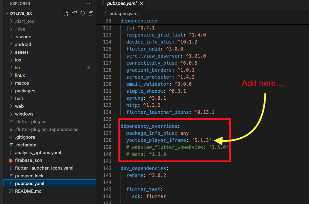Open the .gitignore file
309x204 pixels.
coord(25,137)
